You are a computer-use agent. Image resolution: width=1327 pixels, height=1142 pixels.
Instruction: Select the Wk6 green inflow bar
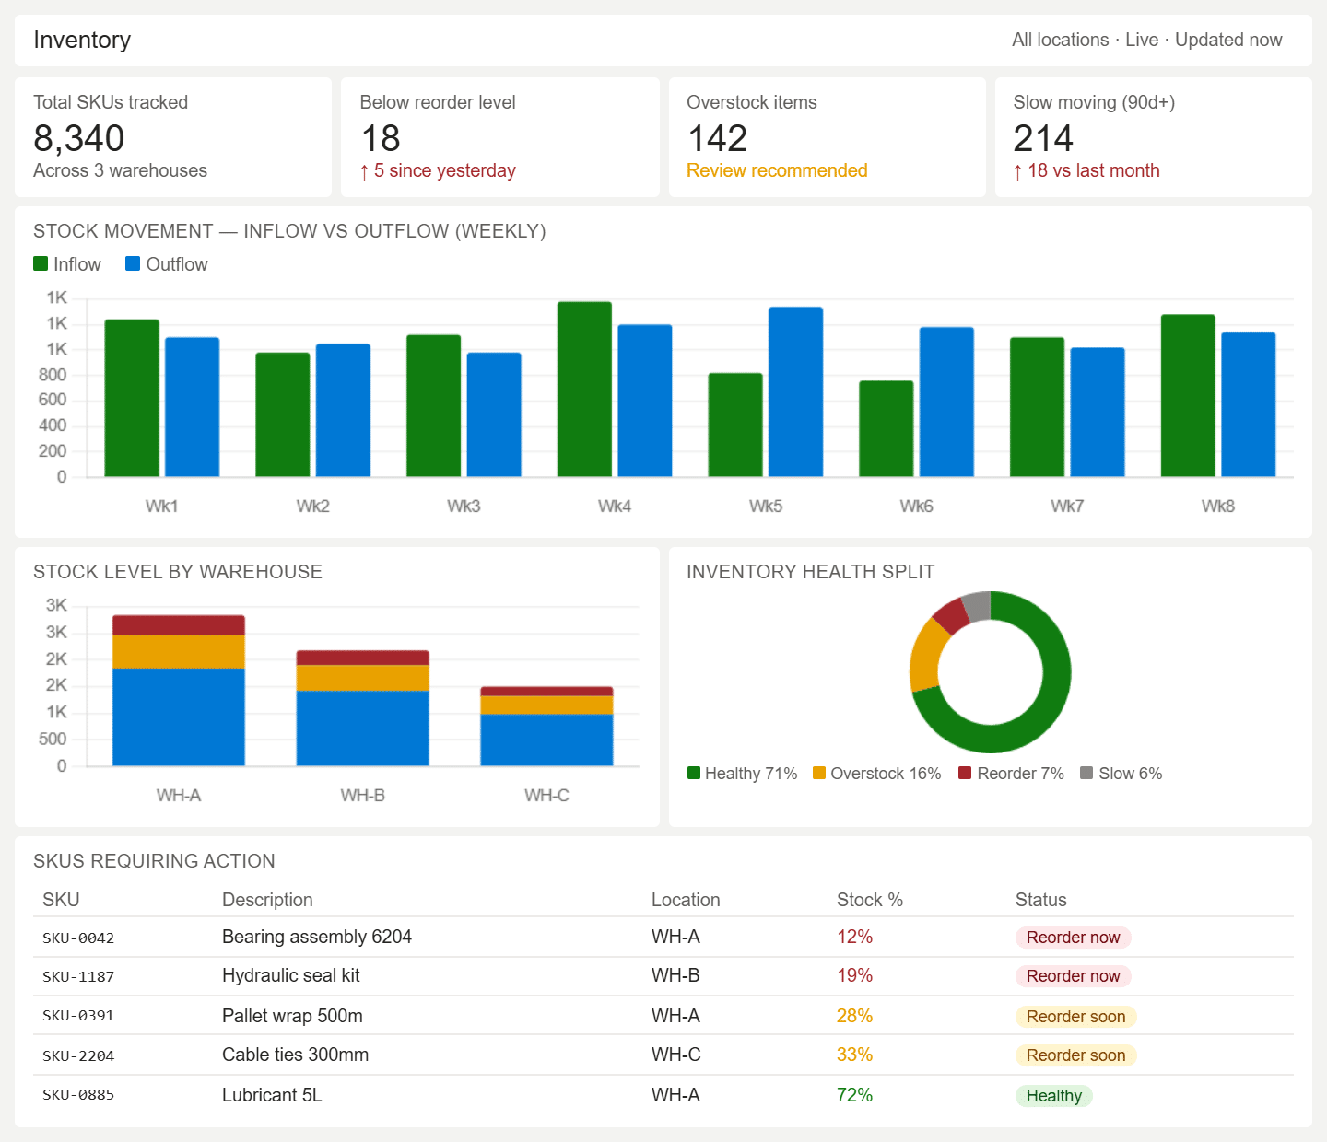[x=887, y=428]
